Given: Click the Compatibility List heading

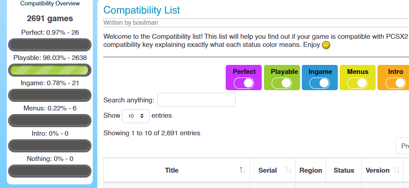Looking at the screenshot, I should tap(141, 10).
